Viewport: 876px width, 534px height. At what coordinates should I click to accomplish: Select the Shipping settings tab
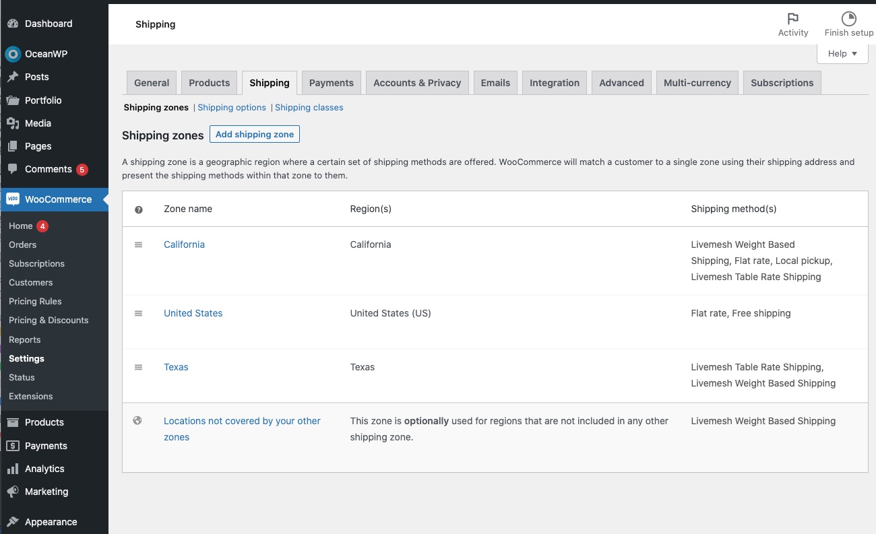pos(270,83)
